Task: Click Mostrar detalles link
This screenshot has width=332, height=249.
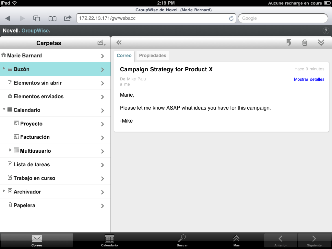Action: (x=309, y=79)
